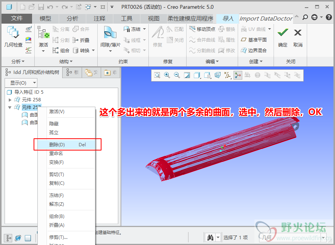
Task: Select the 移动顶点 move vertex tool
Action: click(x=202, y=29)
